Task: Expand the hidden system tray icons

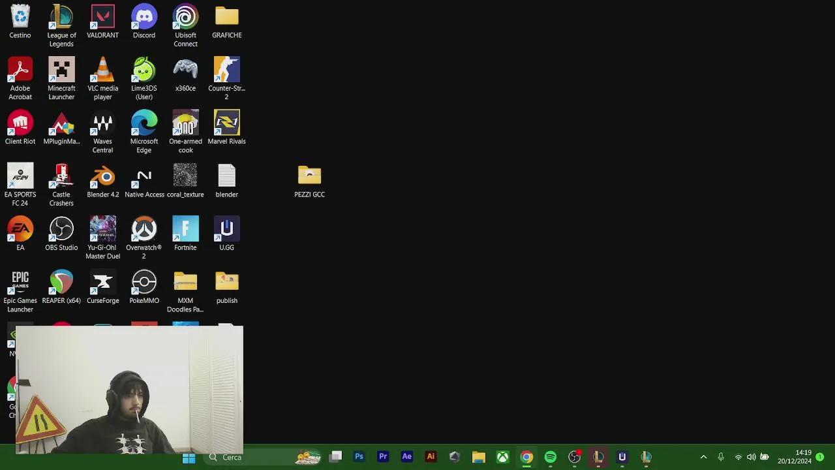Action: click(x=703, y=457)
